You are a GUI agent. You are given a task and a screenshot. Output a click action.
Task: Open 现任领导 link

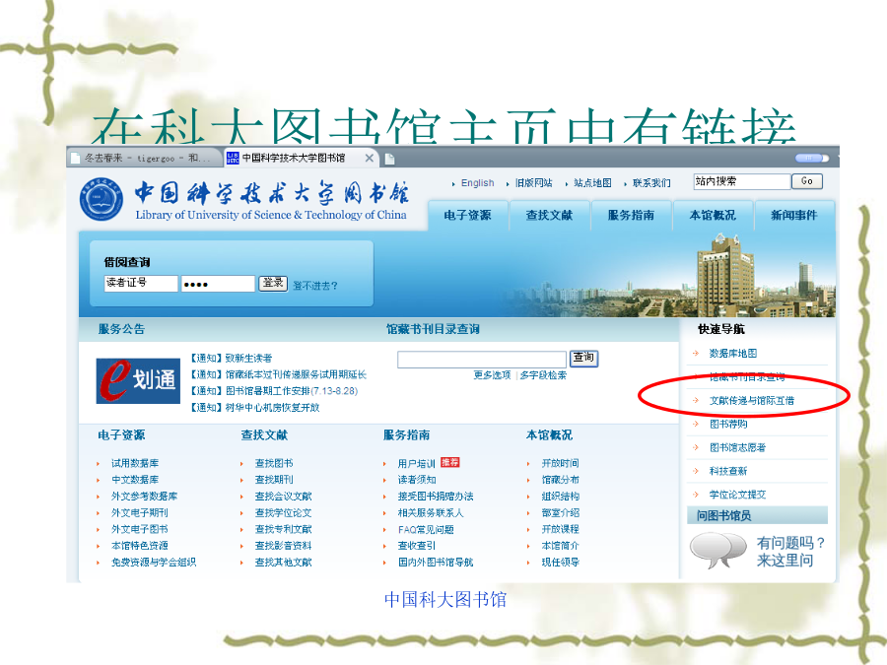[x=560, y=563]
